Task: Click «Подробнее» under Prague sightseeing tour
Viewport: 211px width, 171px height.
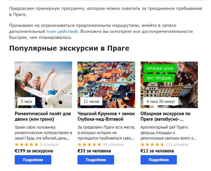Action: pos(159,160)
